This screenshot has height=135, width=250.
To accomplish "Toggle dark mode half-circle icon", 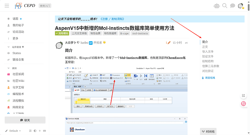I will (35, 131).
